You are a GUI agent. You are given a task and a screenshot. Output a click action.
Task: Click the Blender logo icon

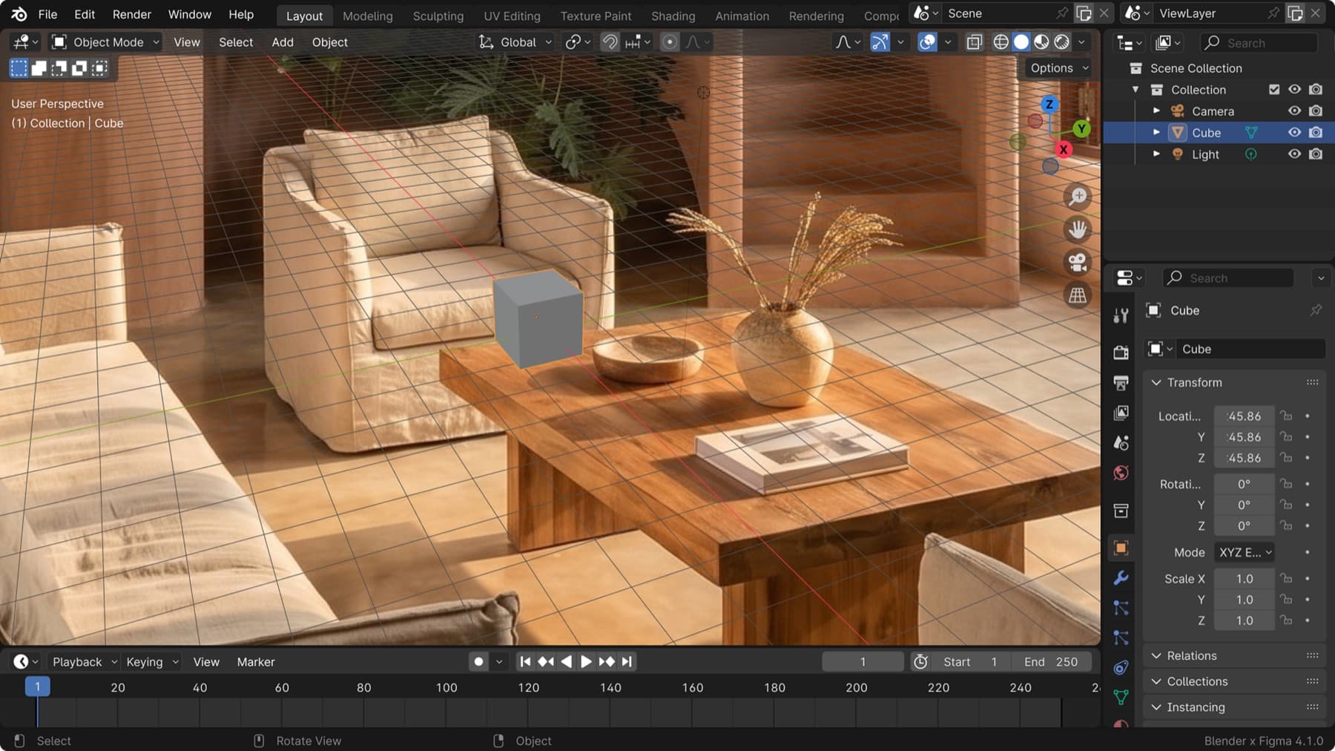coord(19,14)
